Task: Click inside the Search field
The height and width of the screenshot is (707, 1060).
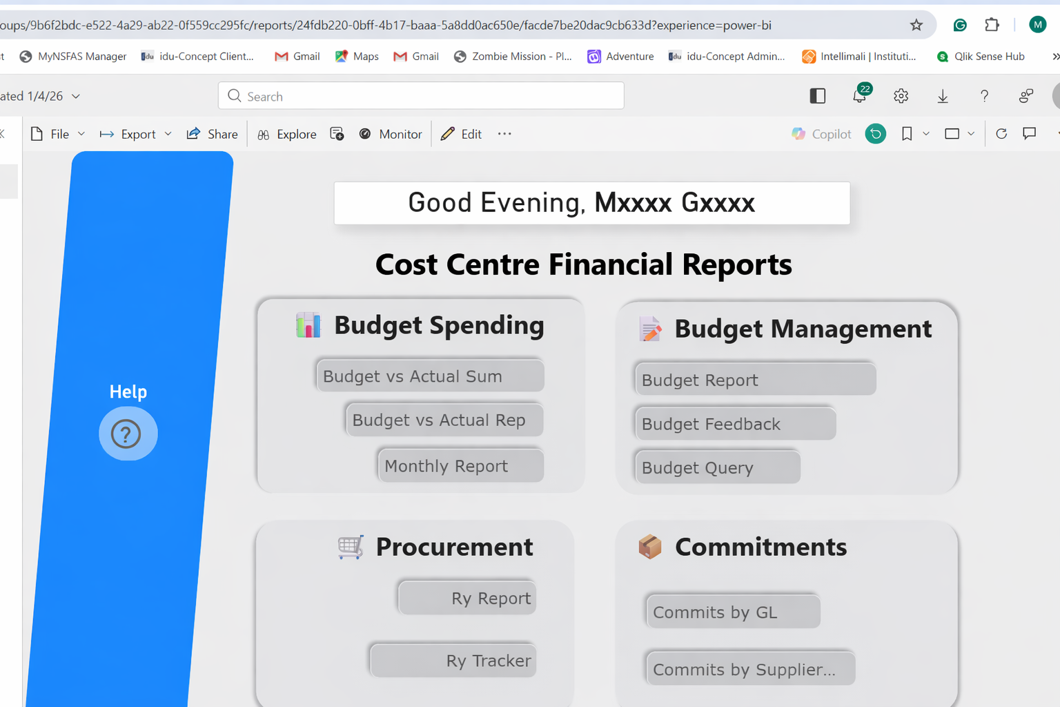Action: pyautogui.click(x=421, y=96)
